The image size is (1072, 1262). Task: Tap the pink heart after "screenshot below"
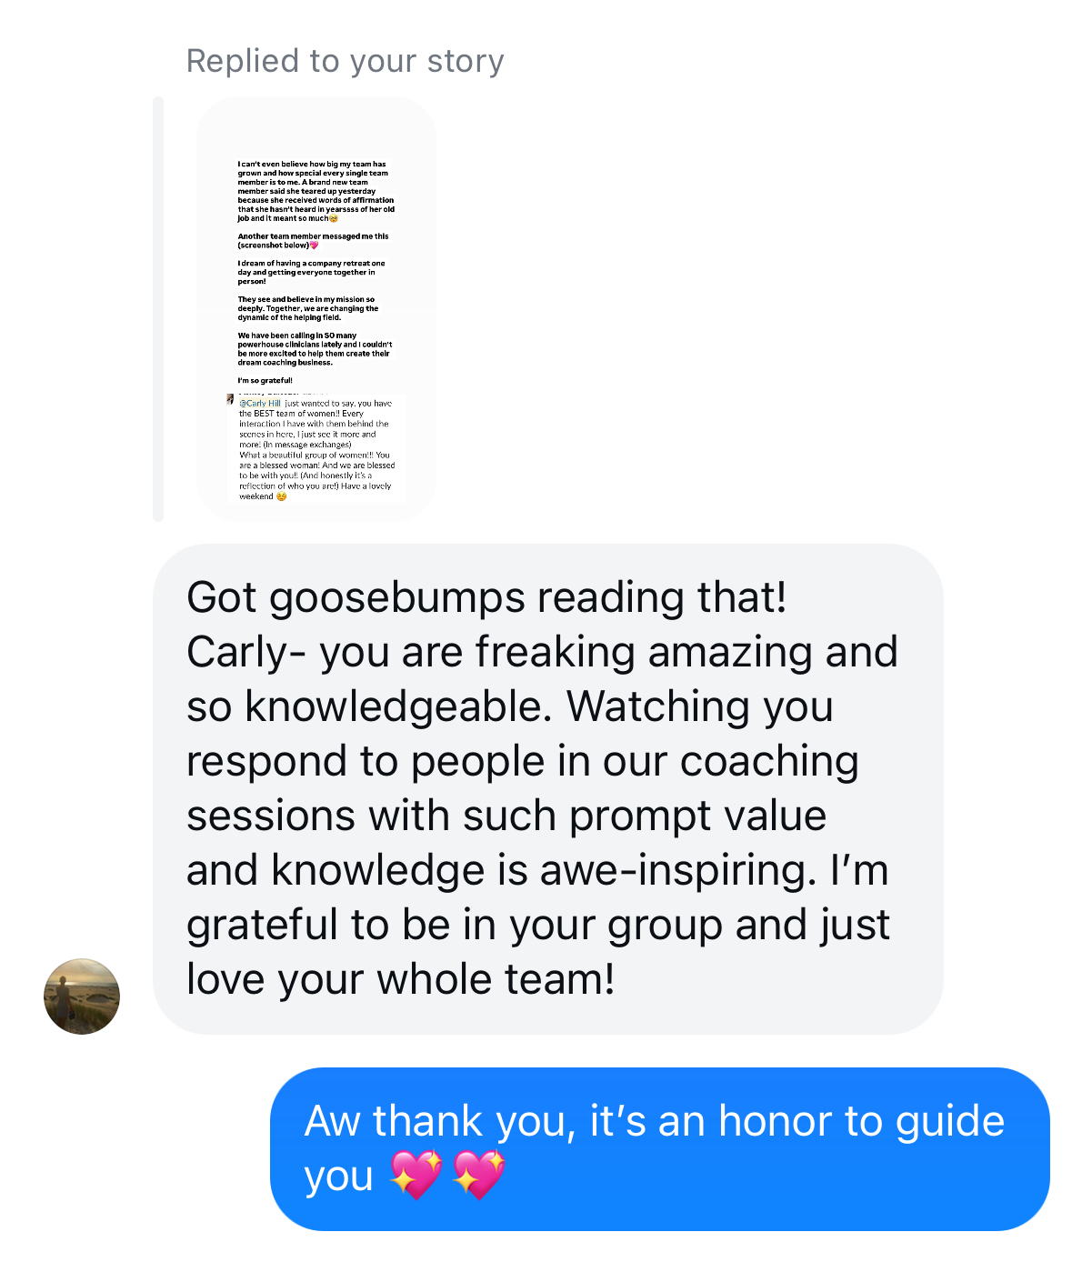pos(314,245)
